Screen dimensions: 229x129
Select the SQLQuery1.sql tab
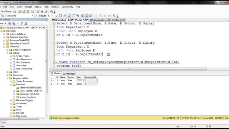(x=70, y=20)
